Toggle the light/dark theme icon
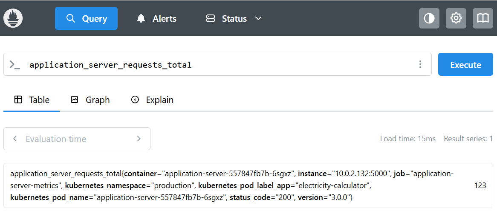The image size is (497, 211). 429,18
